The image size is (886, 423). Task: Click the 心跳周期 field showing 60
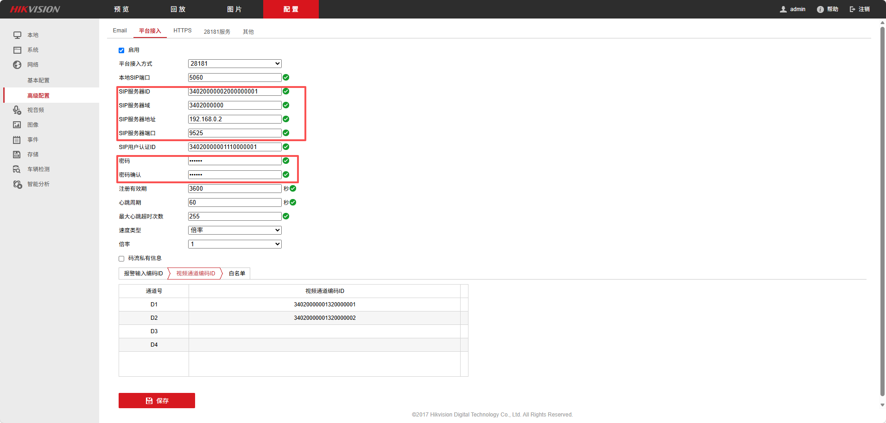[x=235, y=202]
